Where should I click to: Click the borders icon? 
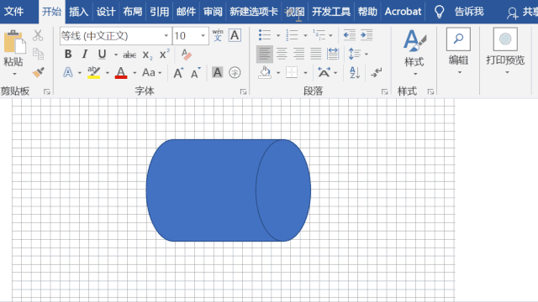pos(292,73)
